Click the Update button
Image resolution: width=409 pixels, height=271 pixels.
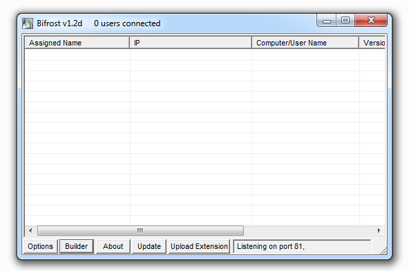149,246
